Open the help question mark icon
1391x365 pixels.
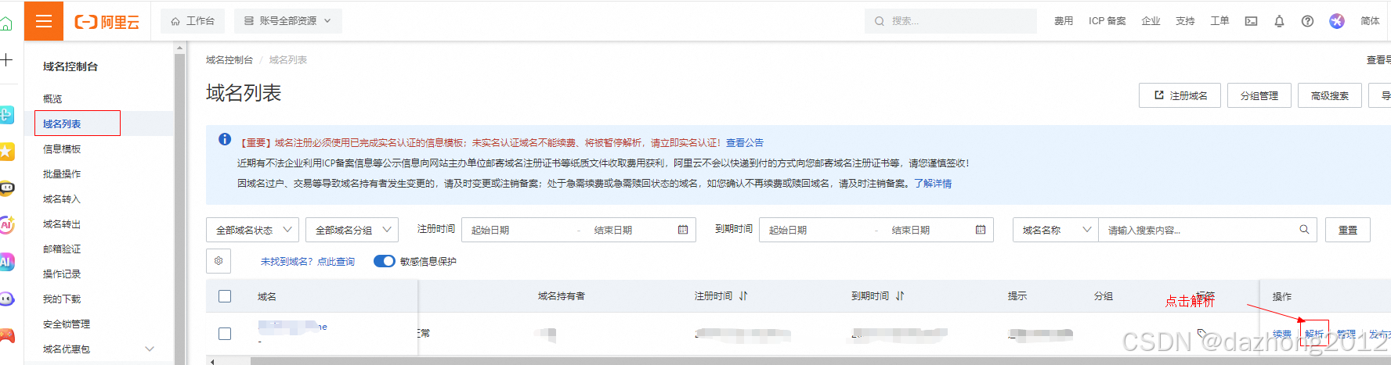pos(1307,21)
